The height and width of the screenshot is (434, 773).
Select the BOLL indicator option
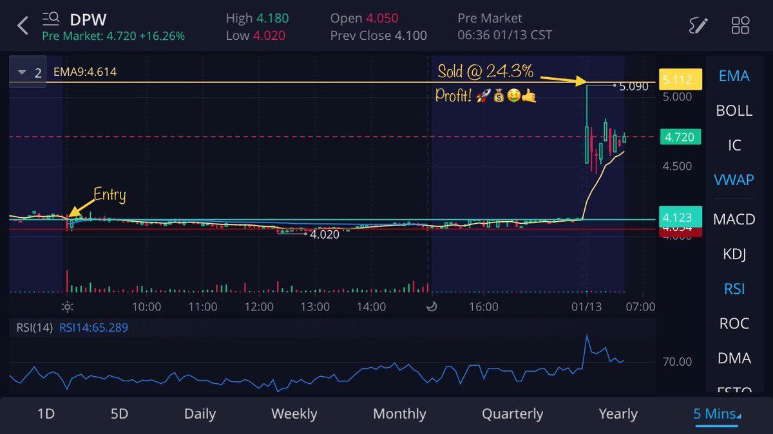point(734,111)
